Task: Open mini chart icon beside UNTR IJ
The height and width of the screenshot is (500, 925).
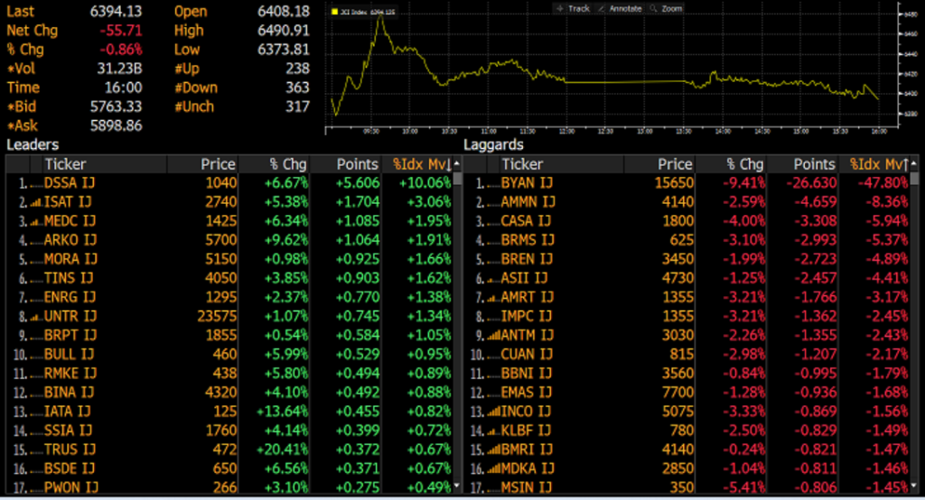Action: (36, 317)
